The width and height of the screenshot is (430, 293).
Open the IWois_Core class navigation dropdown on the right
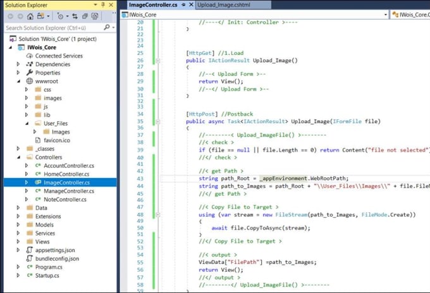410,15
